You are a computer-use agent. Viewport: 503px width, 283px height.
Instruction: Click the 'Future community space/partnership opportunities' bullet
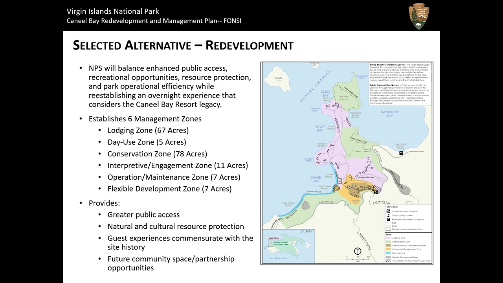click(x=171, y=263)
